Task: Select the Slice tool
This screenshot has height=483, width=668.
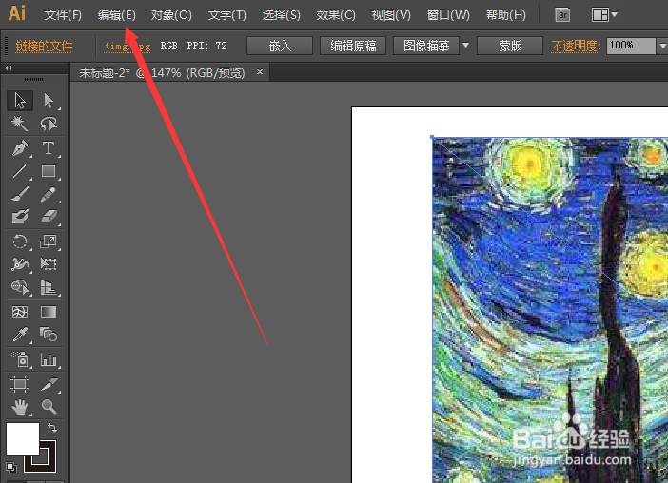Action: pos(49,384)
